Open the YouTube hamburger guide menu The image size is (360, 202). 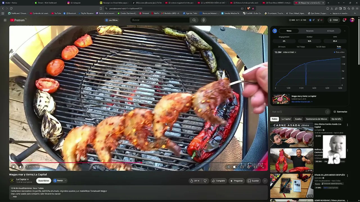5,20
